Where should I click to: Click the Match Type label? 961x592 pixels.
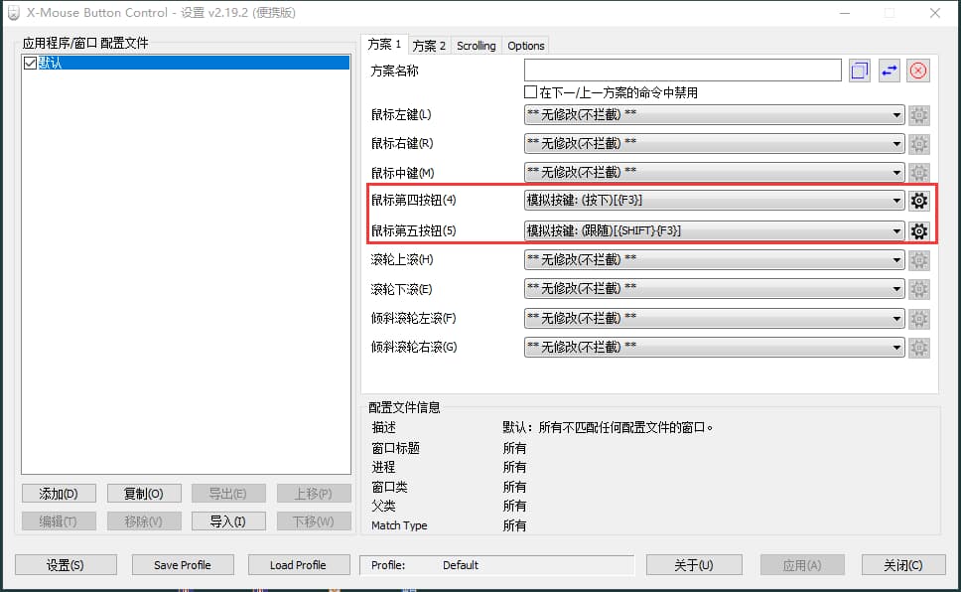pyautogui.click(x=399, y=525)
